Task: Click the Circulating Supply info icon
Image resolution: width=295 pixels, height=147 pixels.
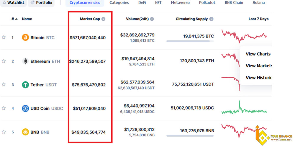Action: point(212,19)
